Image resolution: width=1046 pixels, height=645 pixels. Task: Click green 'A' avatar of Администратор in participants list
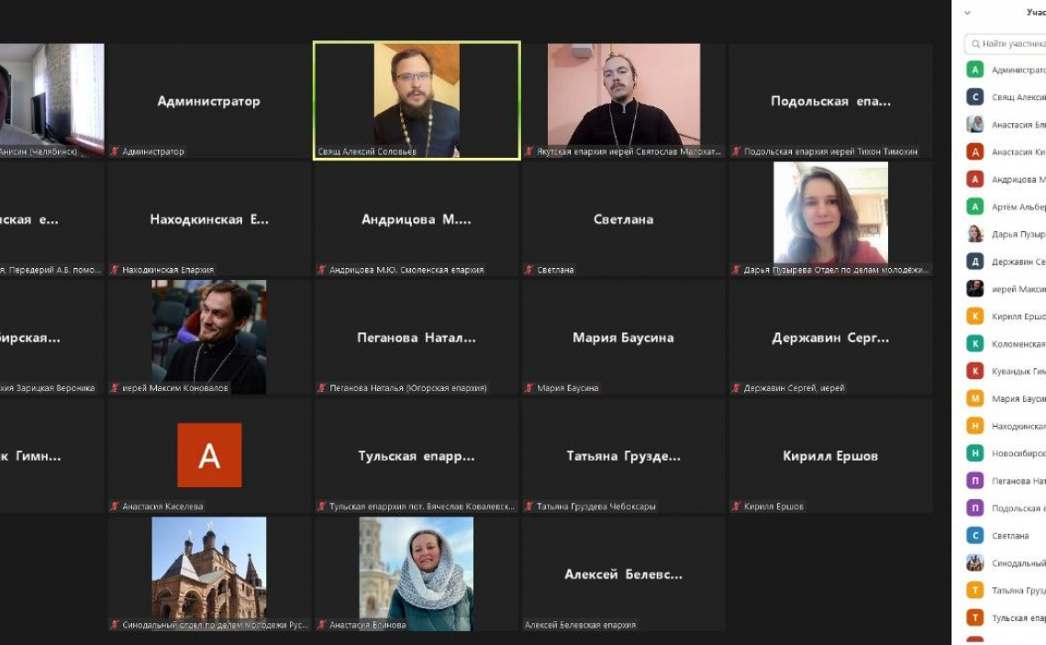pyautogui.click(x=974, y=70)
